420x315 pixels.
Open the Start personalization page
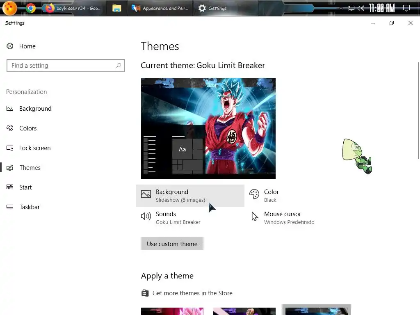25,187
